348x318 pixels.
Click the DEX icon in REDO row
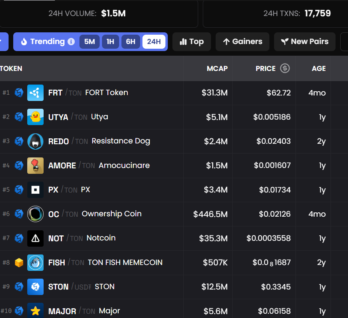pos(19,141)
